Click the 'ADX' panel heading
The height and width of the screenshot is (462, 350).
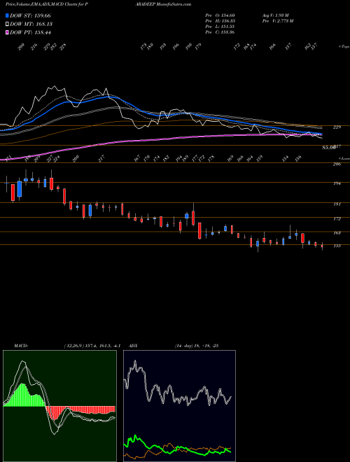click(133, 346)
